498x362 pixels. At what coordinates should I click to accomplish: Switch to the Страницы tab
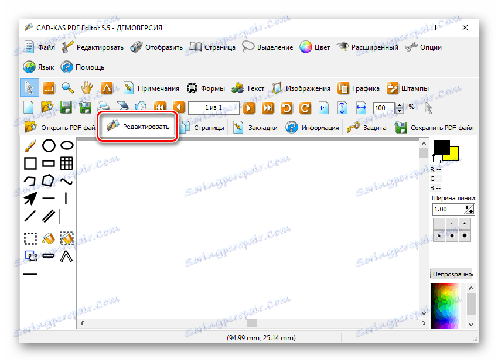(x=202, y=128)
